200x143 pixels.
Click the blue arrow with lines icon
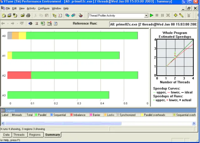point(30,23)
